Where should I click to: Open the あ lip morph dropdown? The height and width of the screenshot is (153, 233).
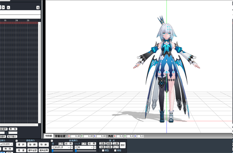(x=85, y=147)
